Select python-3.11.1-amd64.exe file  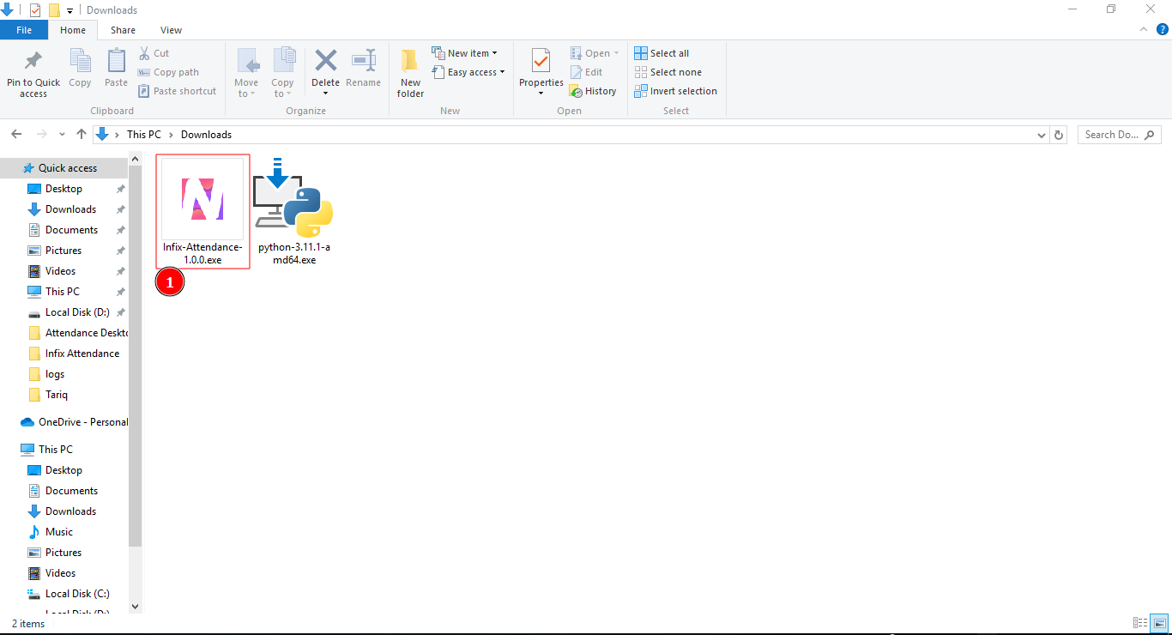pos(294,211)
